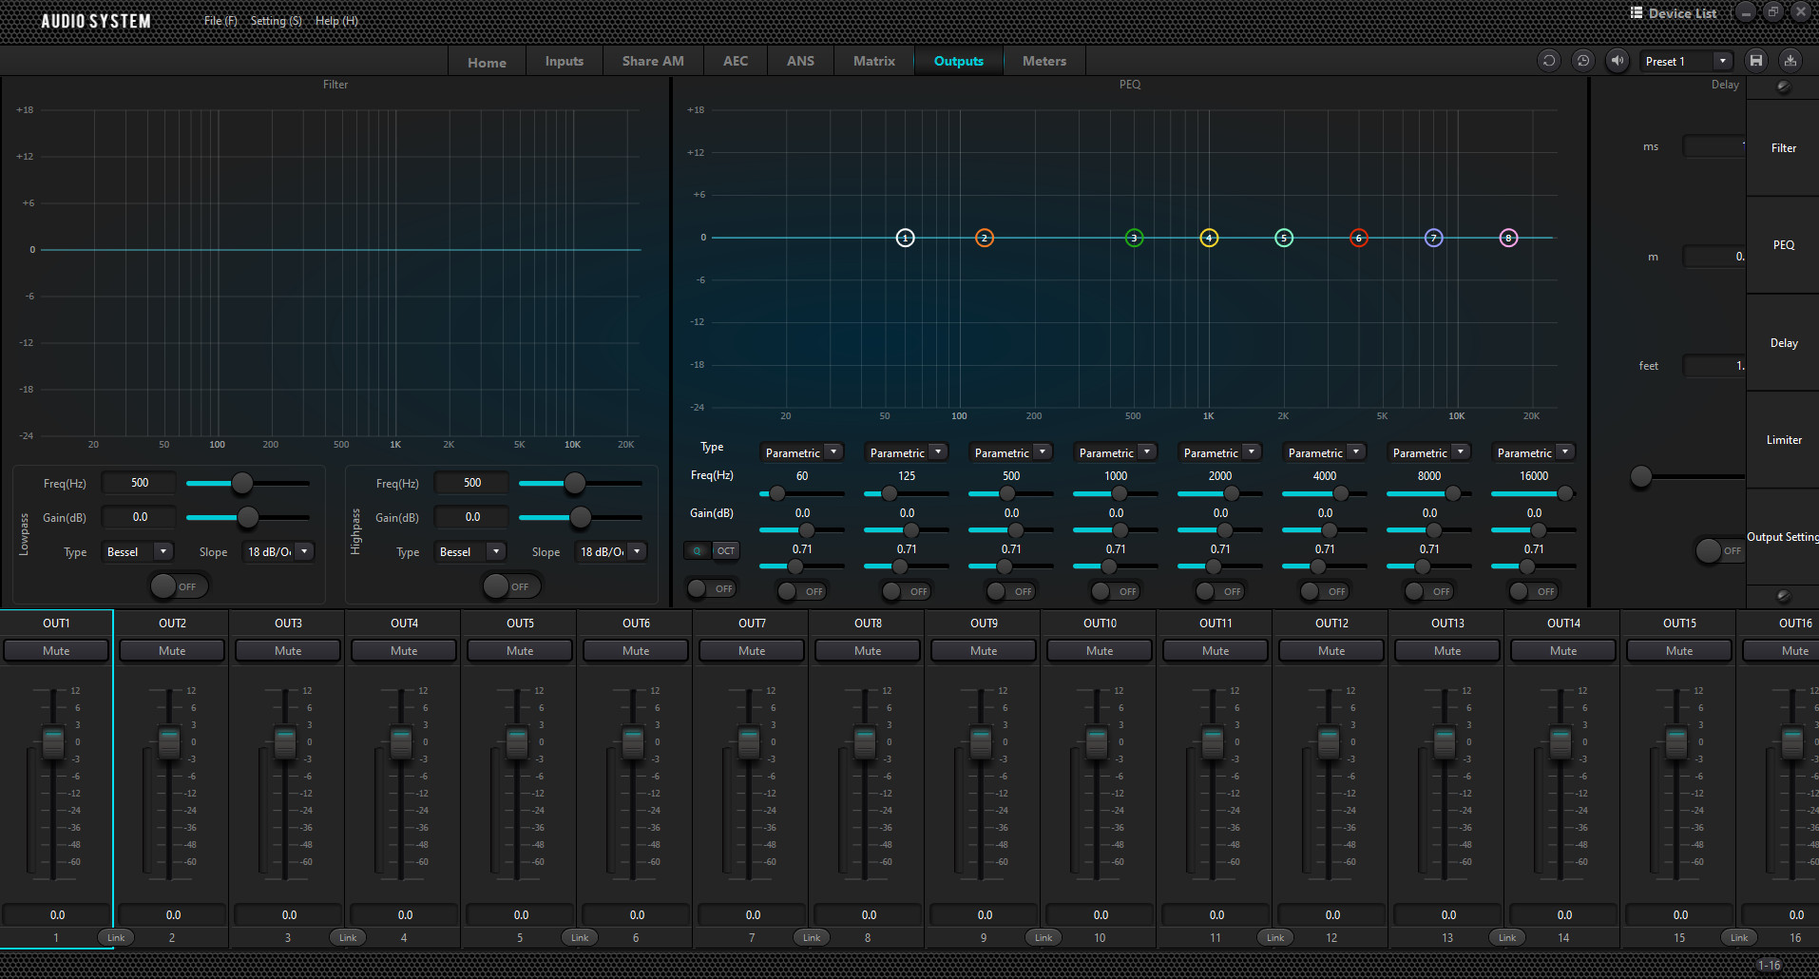Click the Link button between channels 5 and 6
Screen dimensions: 1819x979
tap(580, 937)
